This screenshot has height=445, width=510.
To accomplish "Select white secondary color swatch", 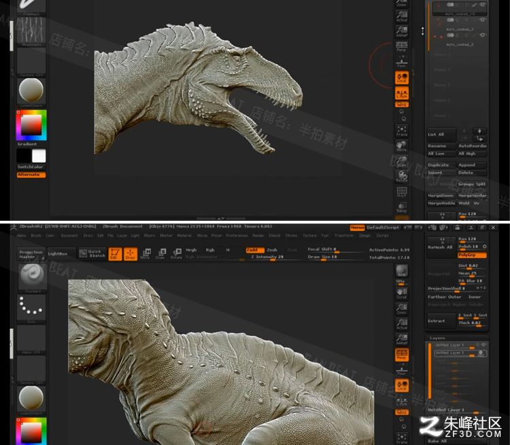I will [39, 156].
